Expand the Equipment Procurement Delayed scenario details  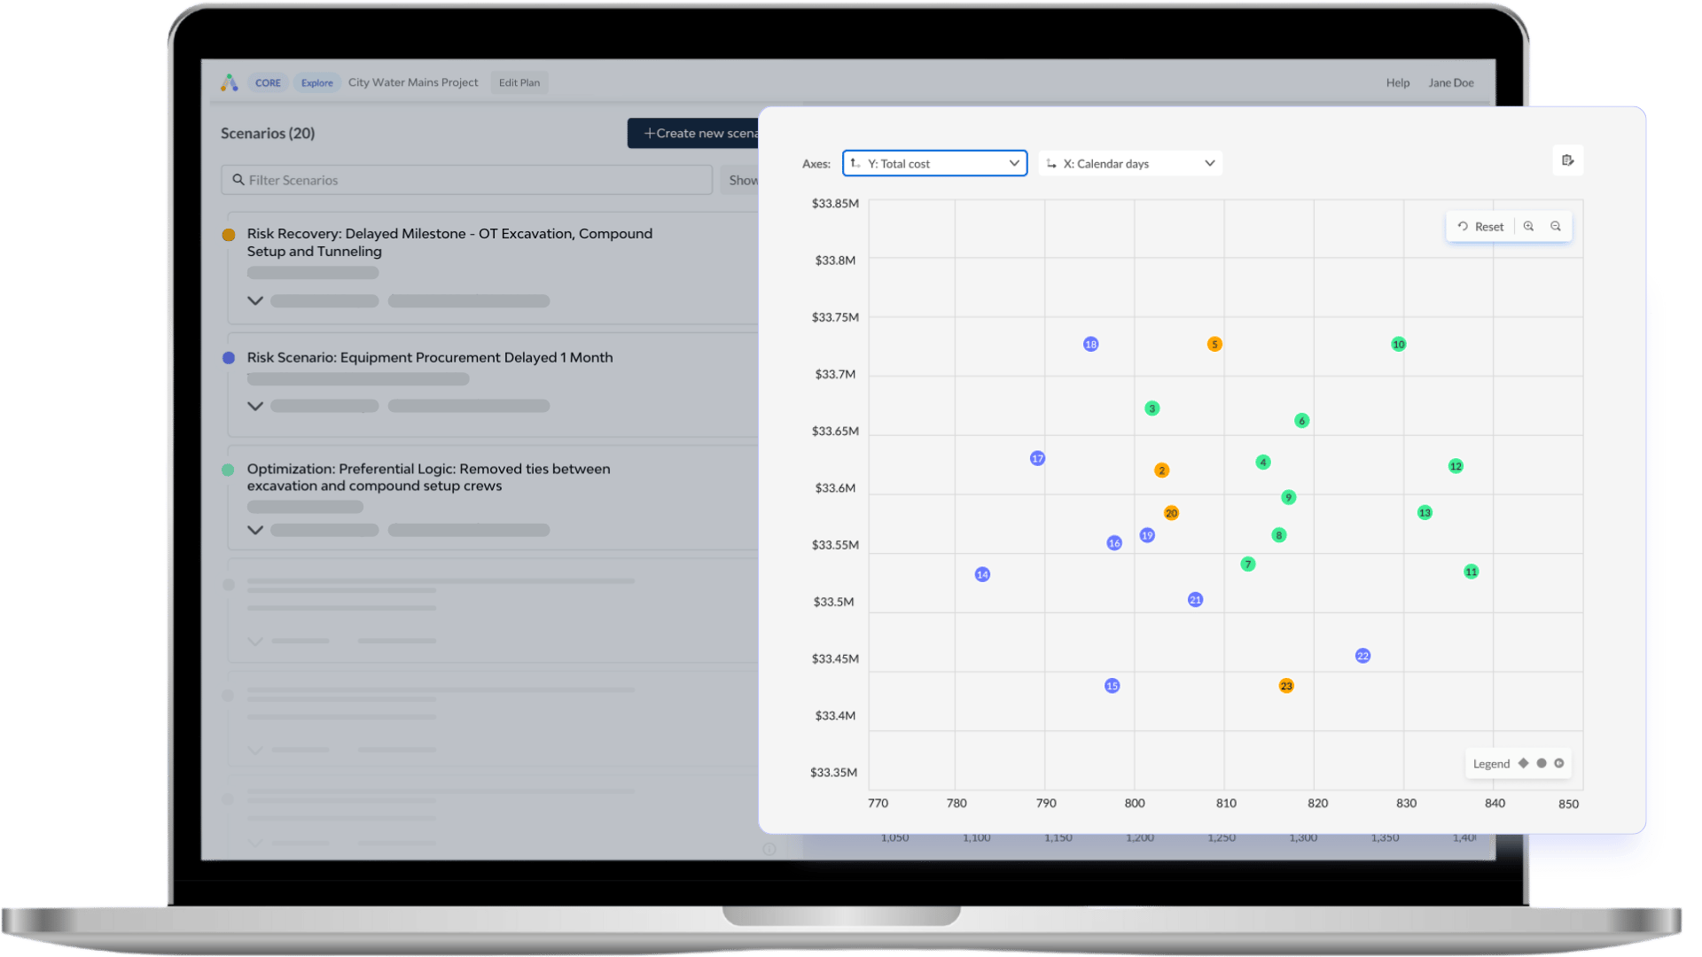click(254, 406)
